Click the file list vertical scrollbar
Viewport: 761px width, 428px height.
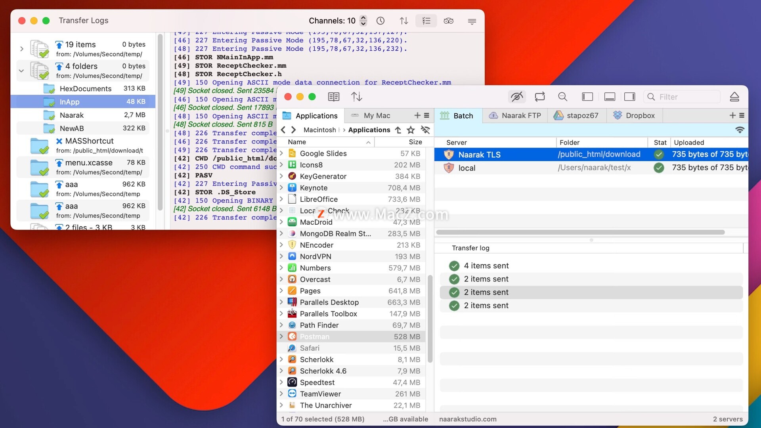pos(430,319)
